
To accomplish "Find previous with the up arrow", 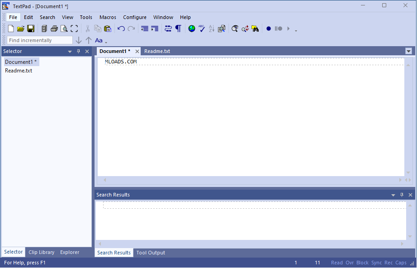I will (89, 40).
